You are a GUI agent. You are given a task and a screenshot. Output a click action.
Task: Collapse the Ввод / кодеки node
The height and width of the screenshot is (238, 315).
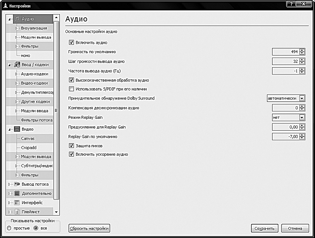pos(9,65)
